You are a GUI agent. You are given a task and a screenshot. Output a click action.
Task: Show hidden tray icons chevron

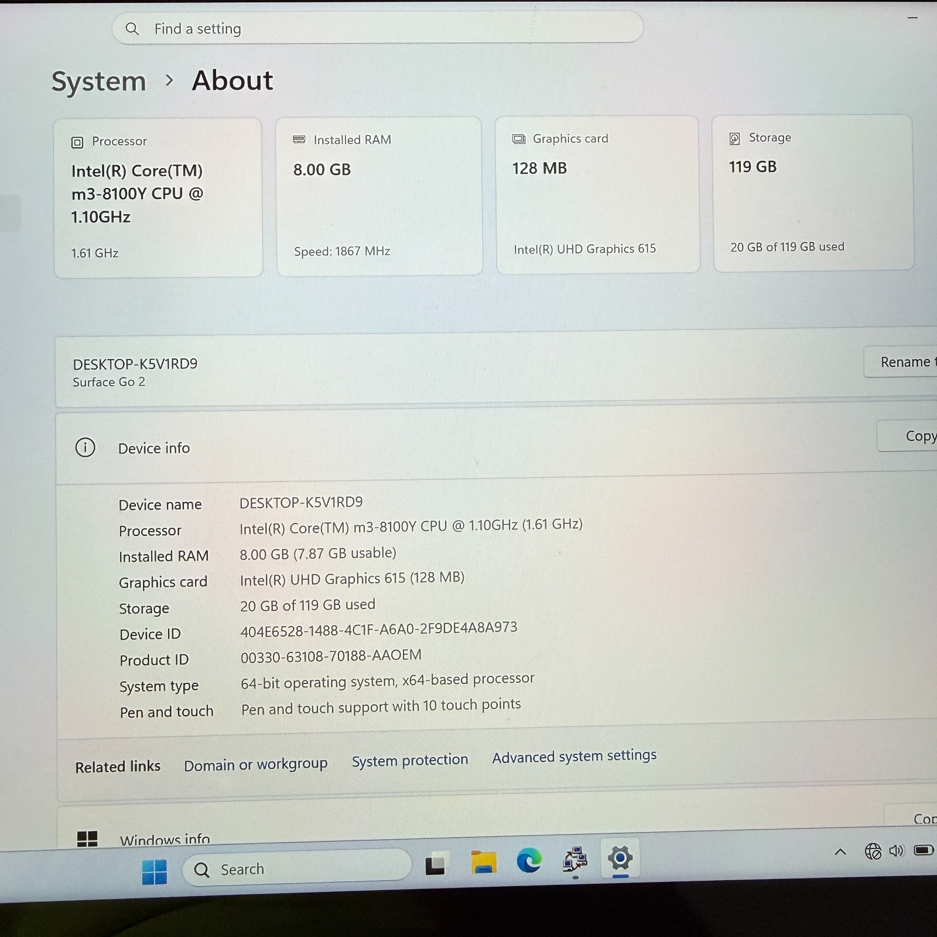[x=840, y=852]
